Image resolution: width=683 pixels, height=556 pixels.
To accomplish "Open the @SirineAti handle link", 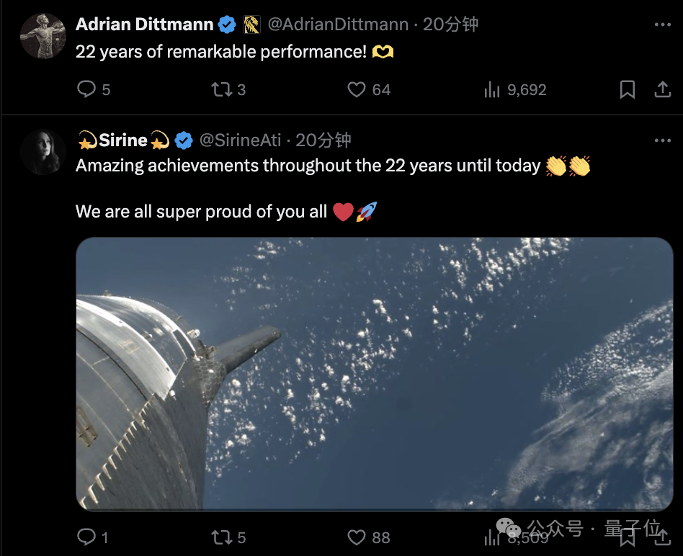I will pos(240,140).
